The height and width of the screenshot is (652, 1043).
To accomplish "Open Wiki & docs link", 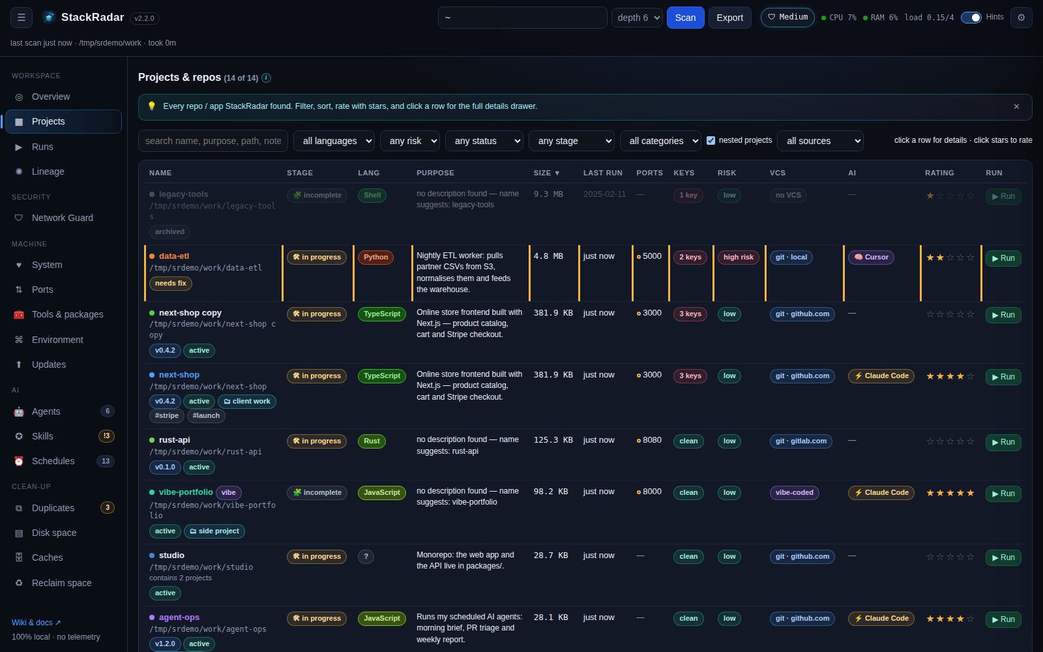I will click(x=36, y=623).
